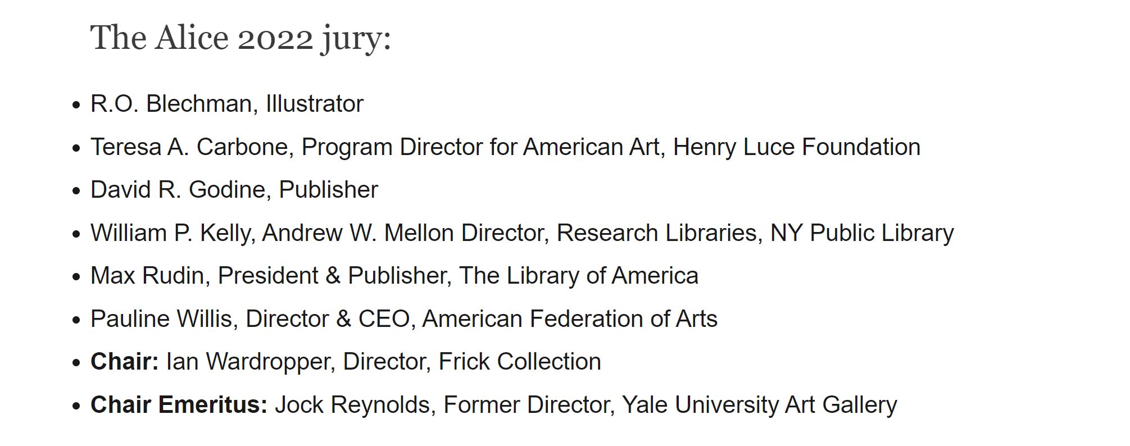Click the text Henry Luce Foundation
Image resolution: width=1130 pixels, height=446 pixels.
point(796,147)
